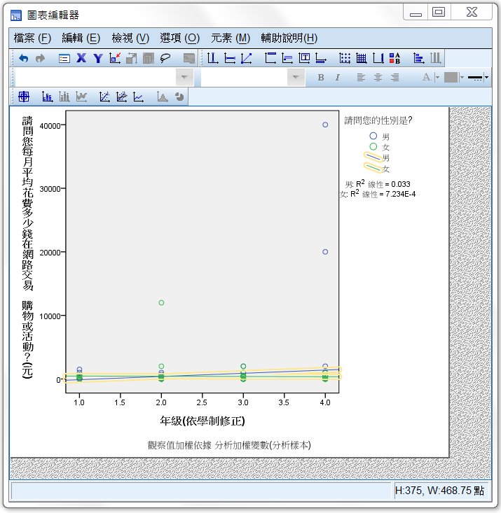Click the lasso selection tool
Image resolution: width=501 pixels, height=513 pixels.
pyautogui.click(x=166, y=59)
